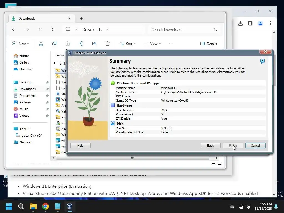The image size is (284, 213).
Task: Select Videos in navigation pane
Action: point(24,116)
